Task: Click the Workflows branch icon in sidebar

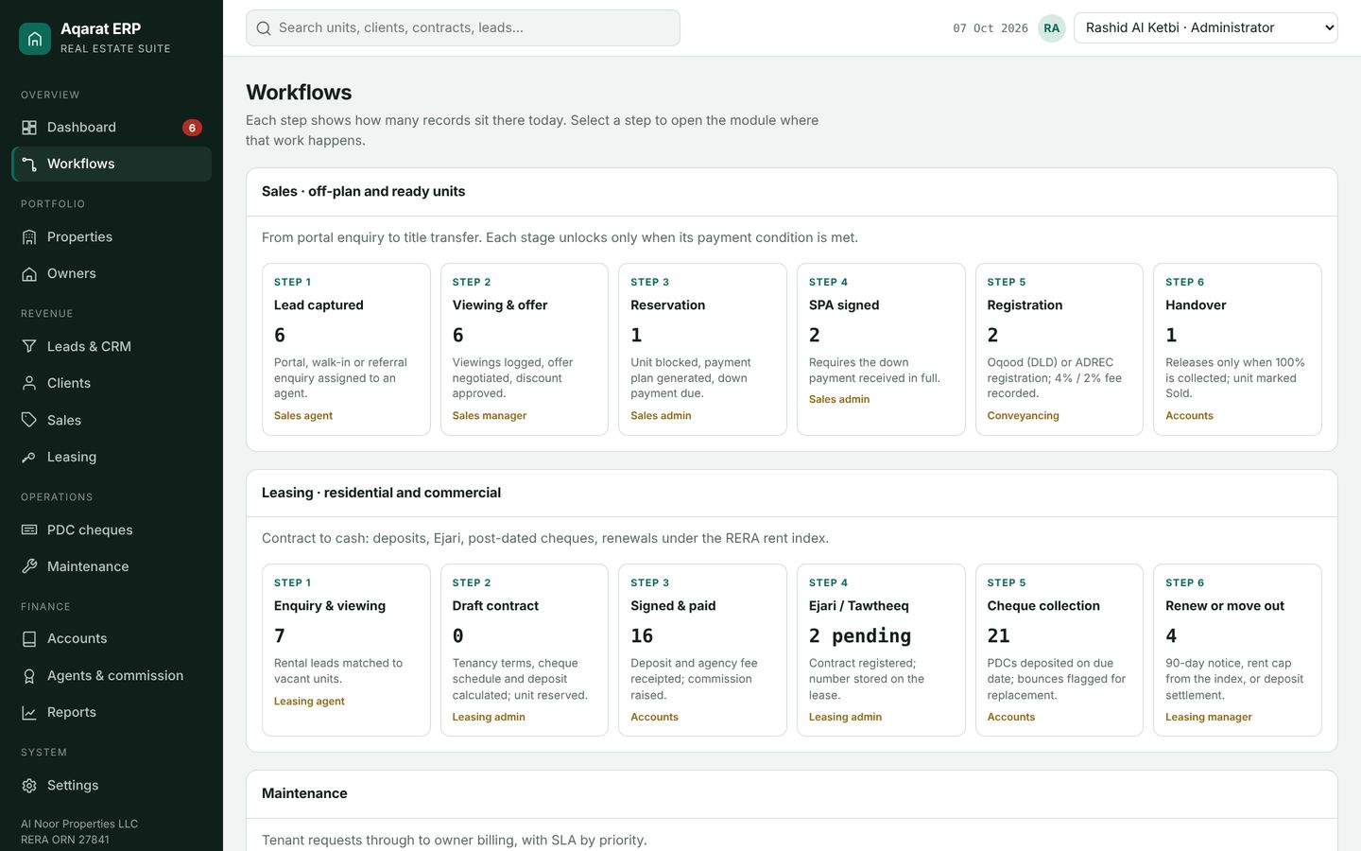Action: 29,164
